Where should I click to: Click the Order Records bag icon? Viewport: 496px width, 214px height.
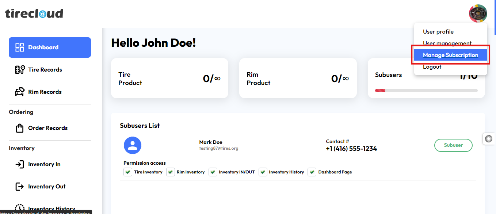(x=20, y=128)
